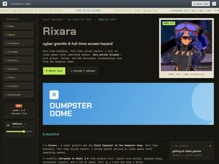Click the white R icon in banner
This screenshot has height=164, width=219.
point(54,95)
